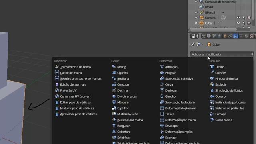Open the Constraints tab (chain icon)

pyautogui.click(x=230, y=36)
